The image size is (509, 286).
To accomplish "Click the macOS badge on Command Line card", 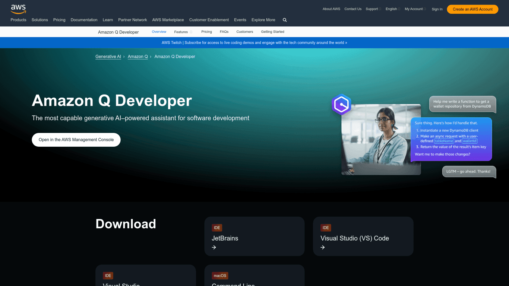I will [220, 276].
